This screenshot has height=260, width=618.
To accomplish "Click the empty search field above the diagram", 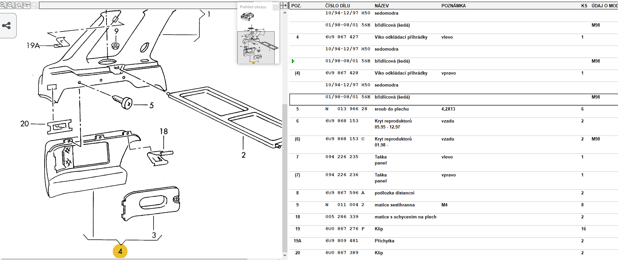I will tap(138, 5).
